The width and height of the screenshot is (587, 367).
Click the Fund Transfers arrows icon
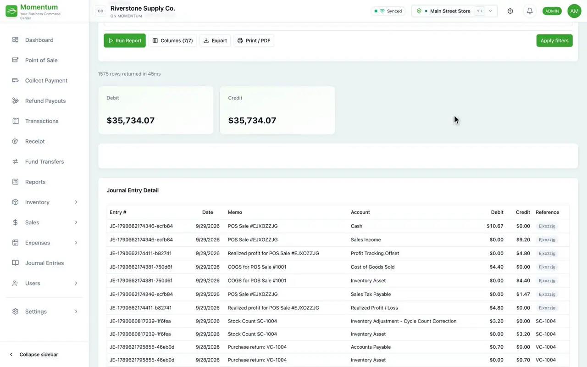pos(15,161)
